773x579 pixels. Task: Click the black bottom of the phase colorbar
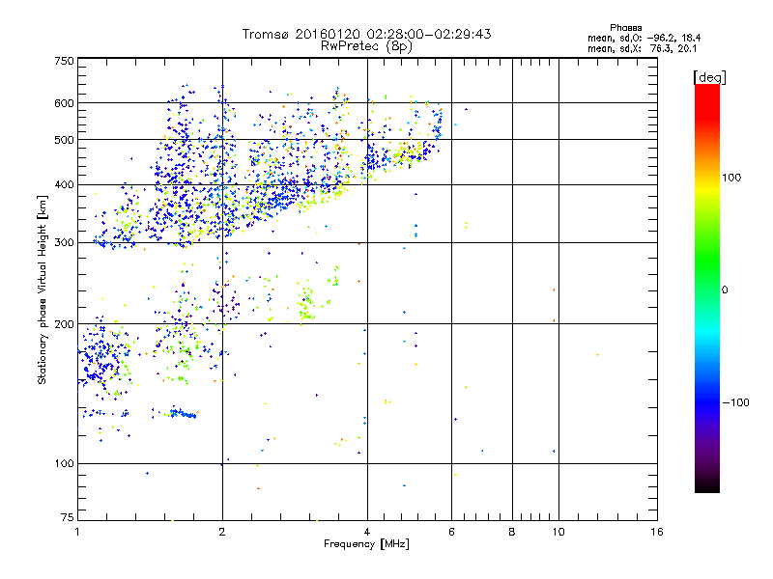[707, 485]
